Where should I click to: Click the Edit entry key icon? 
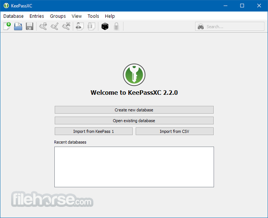pyautogui.click(x=55, y=26)
